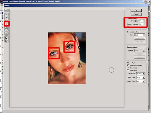Open the Brush Size slider arrow
Viewport: 151px width, 113px height.
144,21
